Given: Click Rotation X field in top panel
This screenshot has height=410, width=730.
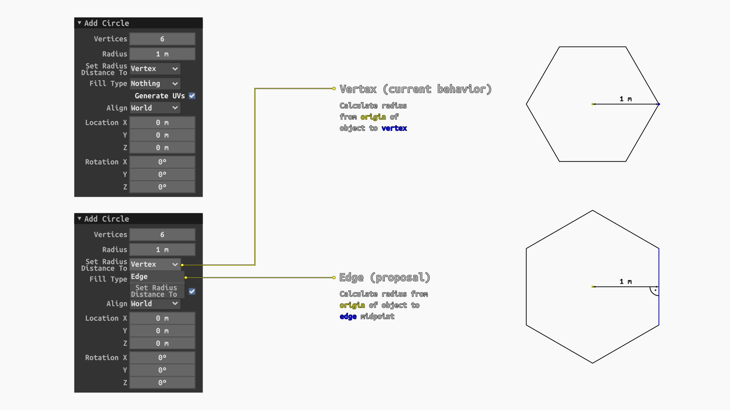Looking at the screenshot, I should pyautogui.click(x=162, y=162).
